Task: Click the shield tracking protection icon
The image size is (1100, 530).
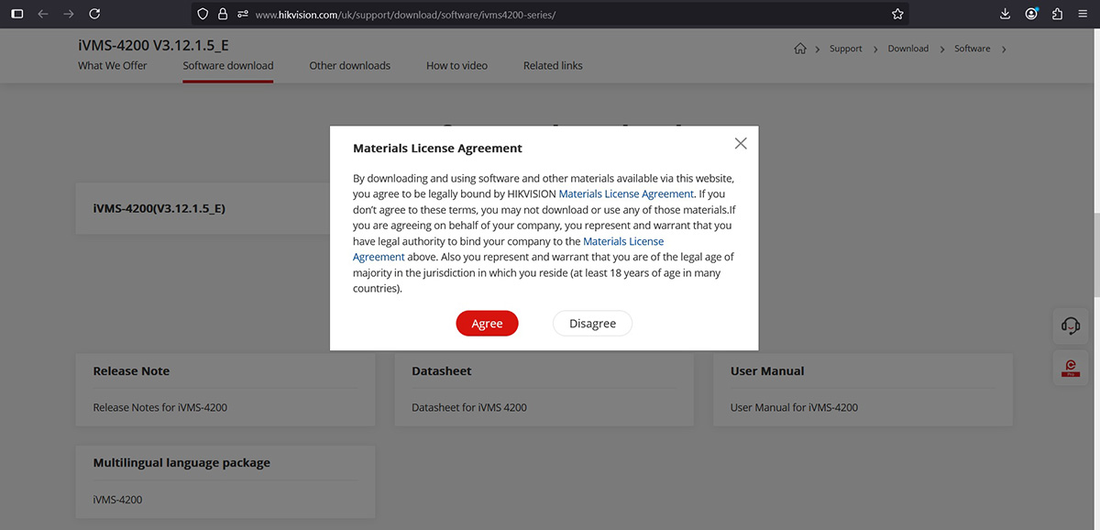Action: point(203,14)
